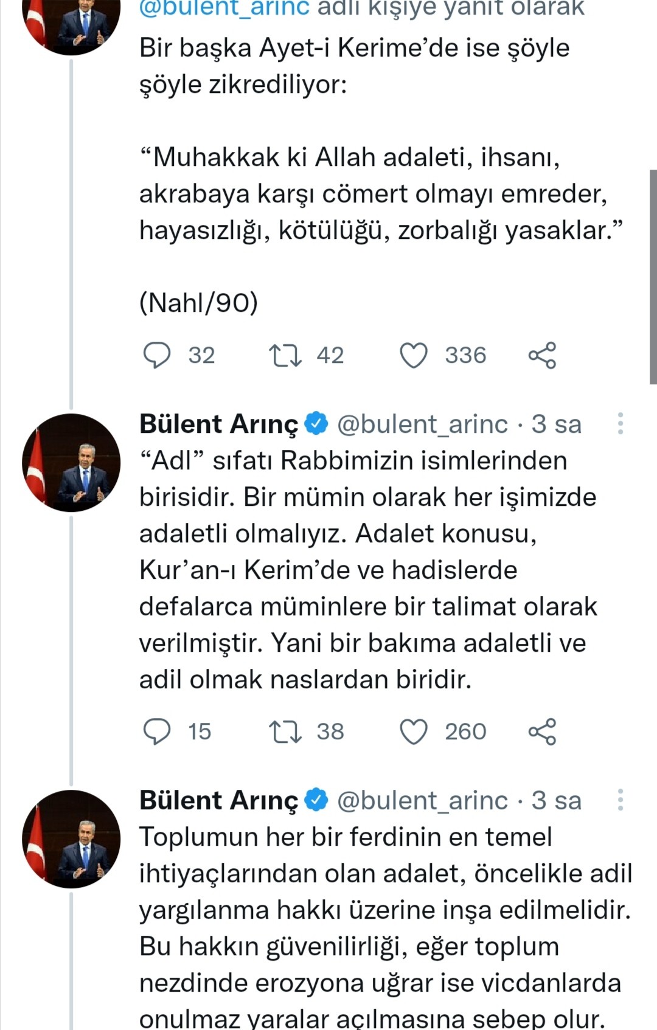The height and width of the screenshot is (1030, 657).
Task: Open Bülent Arınç profile from "Toplumun" tweet name
Action: click(x=219, y=800)
